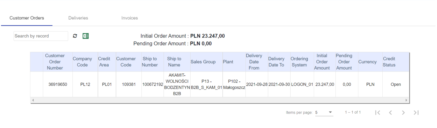Open the Items per page dropdown
437x128 pixels.
(324, 113)
